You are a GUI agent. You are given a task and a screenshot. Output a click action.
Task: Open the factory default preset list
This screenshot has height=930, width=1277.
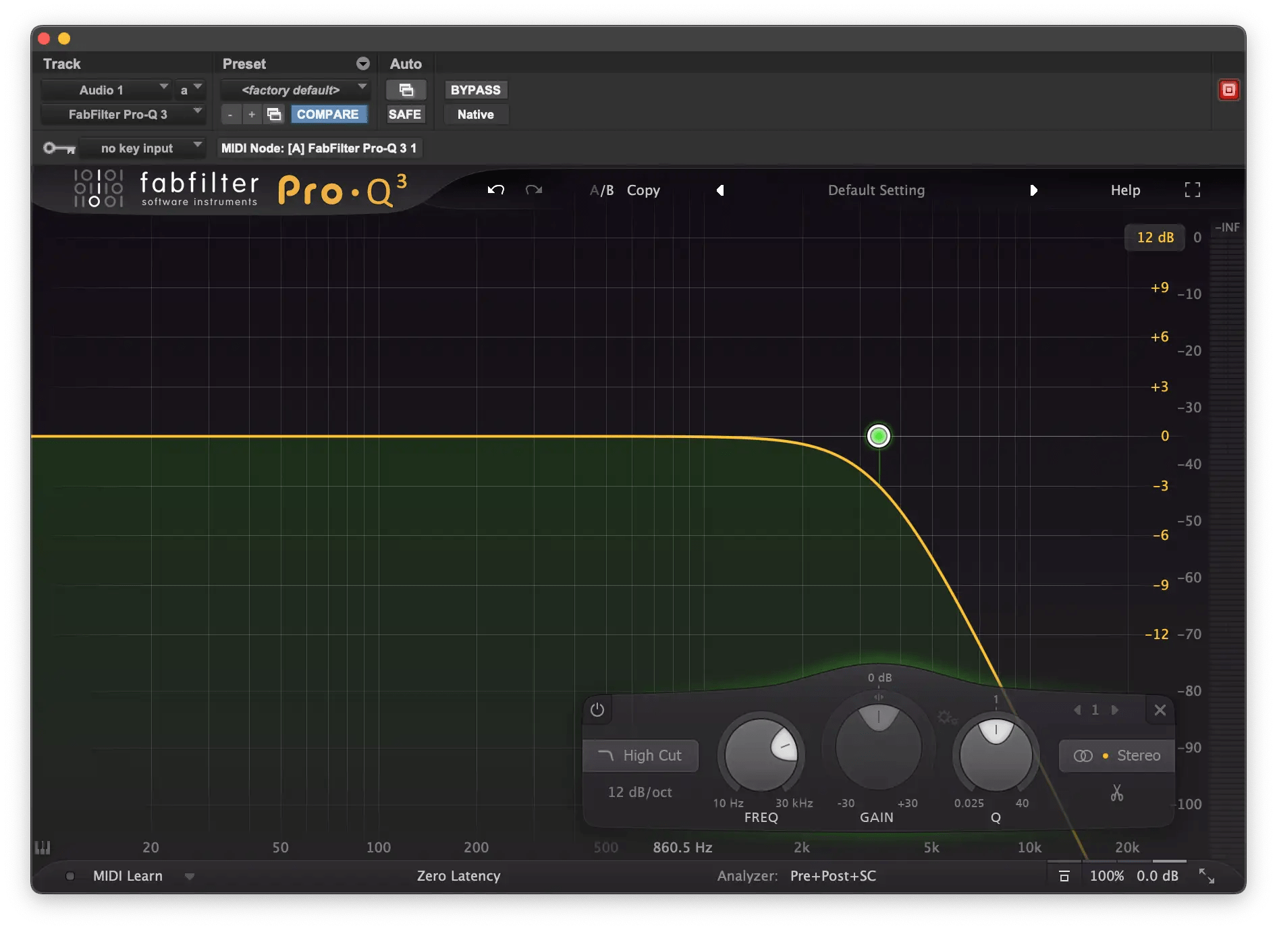[x=296, y=90]
